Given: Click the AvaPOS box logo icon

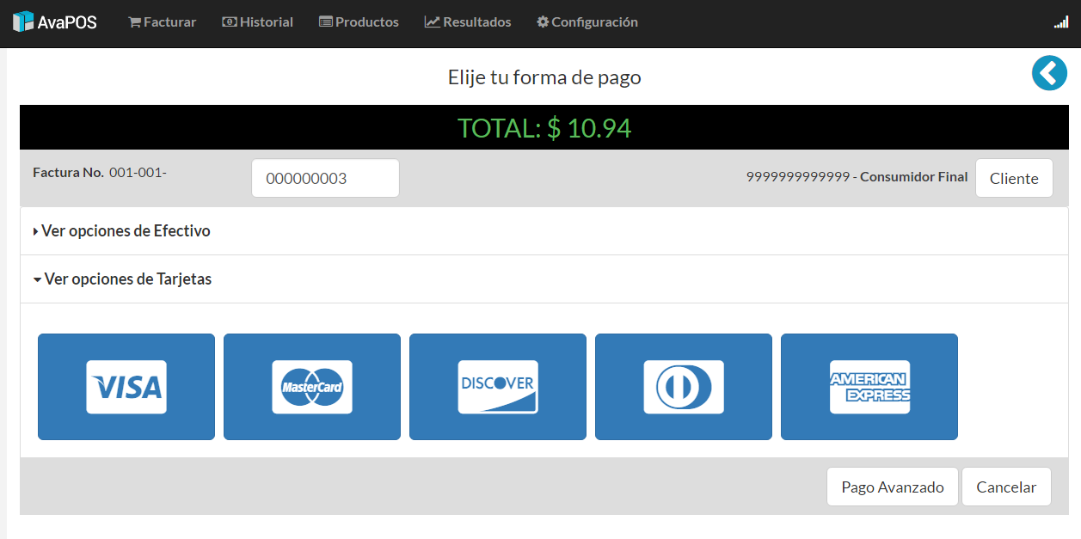Looking at the screenshot, I should pyautogui.click(x=23, y=21).
